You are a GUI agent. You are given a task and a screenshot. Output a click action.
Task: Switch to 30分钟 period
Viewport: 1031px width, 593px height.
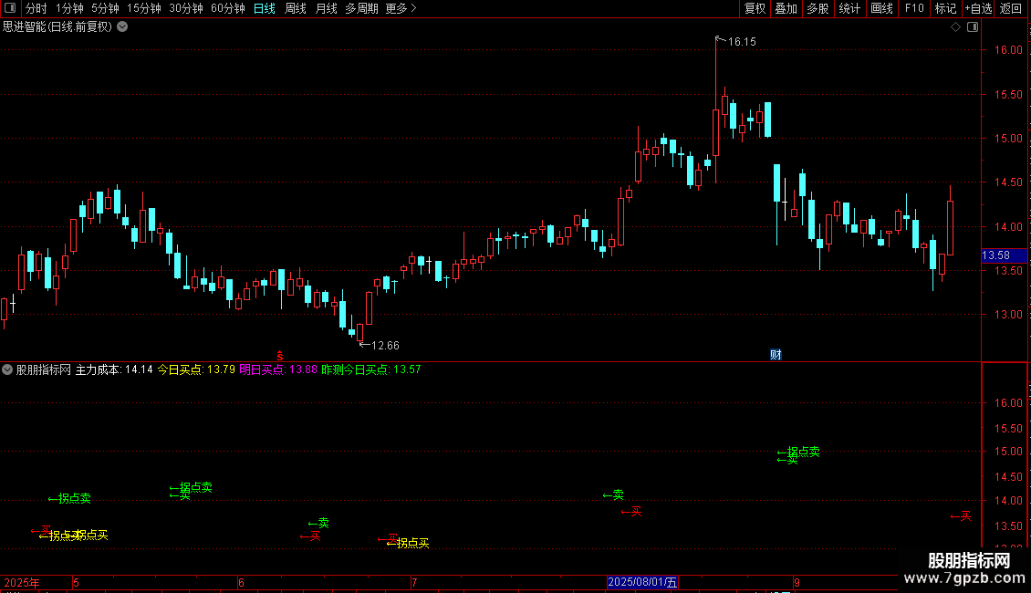point(185,8)
